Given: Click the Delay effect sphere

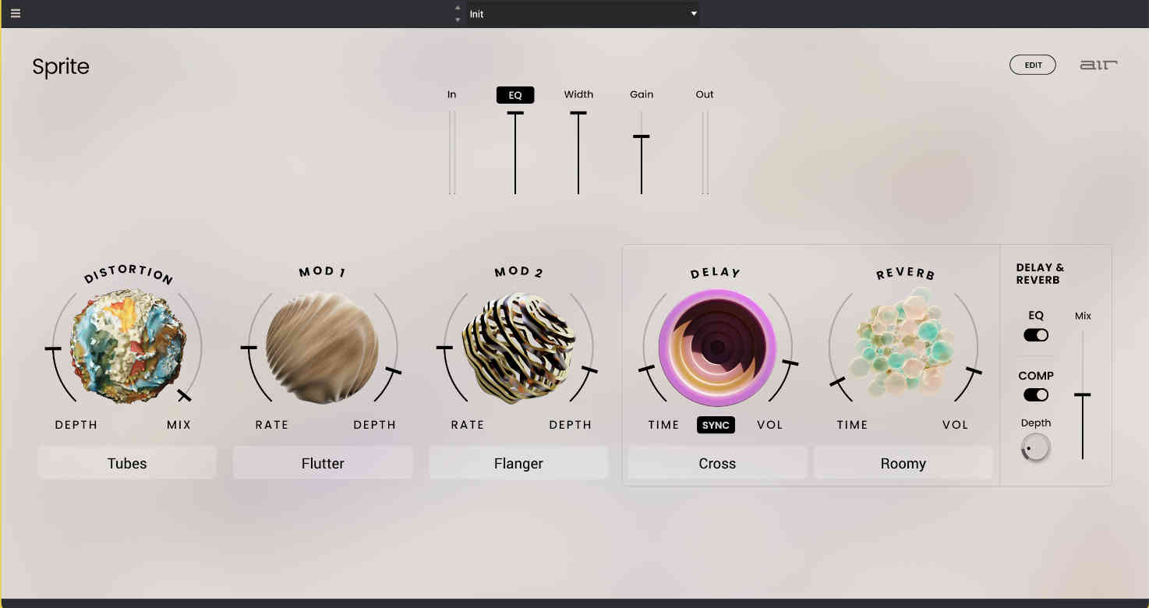Looking at the screenshot, I should tap(716, 348).
